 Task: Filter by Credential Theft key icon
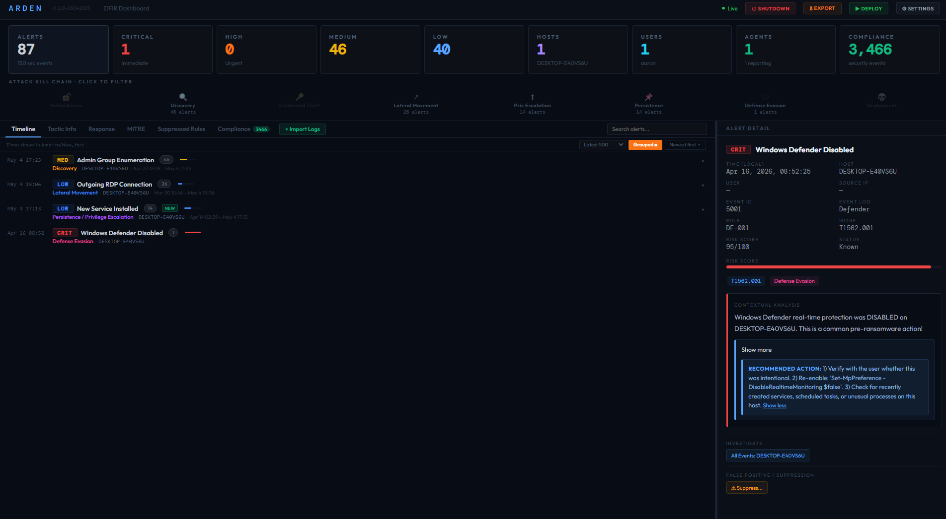coord(299,97)
